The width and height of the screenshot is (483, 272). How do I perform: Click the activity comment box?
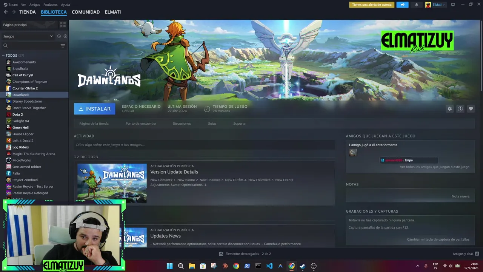[x=205, y=145]
